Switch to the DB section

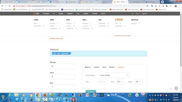100,20
